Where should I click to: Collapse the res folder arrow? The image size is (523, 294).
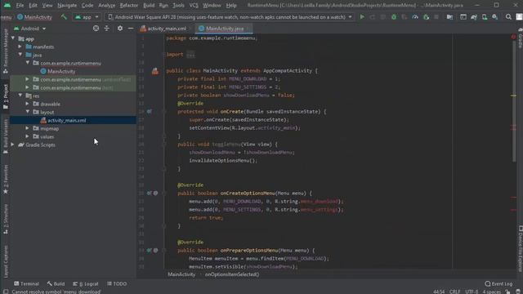20,96
